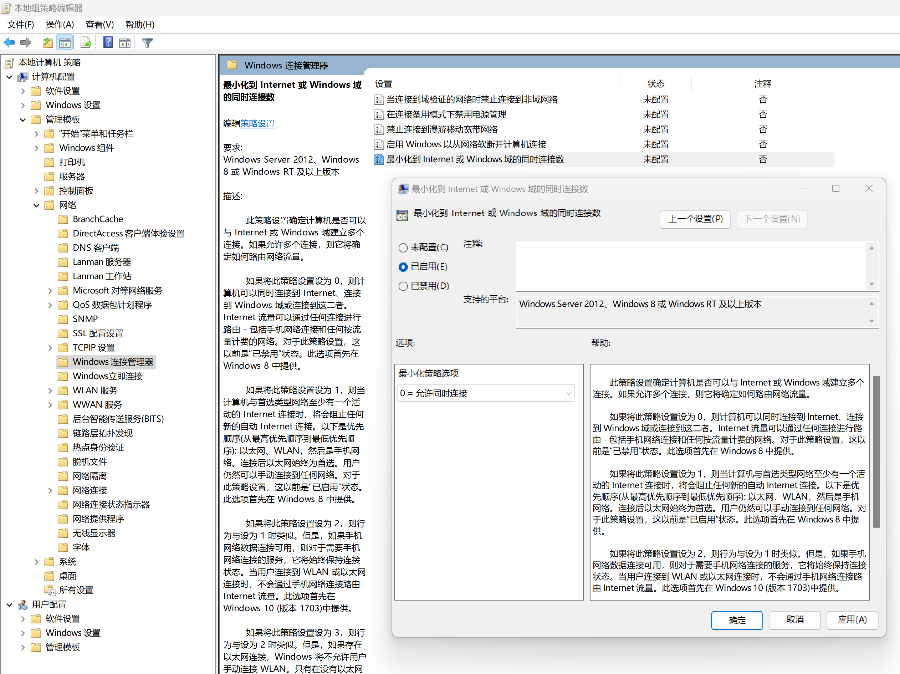Click the 支持的平台 box scroll up arrow
The width and height of the screenshot is (900, 674).
click(871, 303)
